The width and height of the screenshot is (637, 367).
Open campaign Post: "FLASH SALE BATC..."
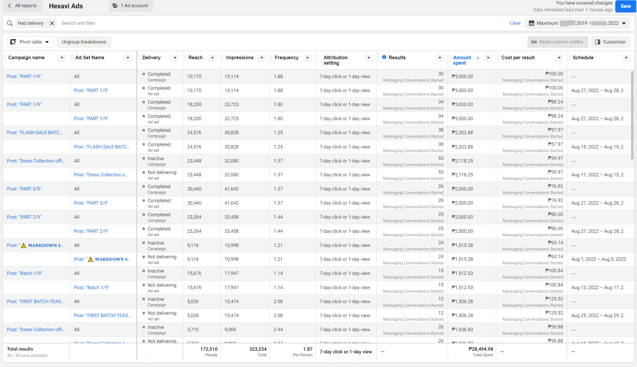(35, 133)
